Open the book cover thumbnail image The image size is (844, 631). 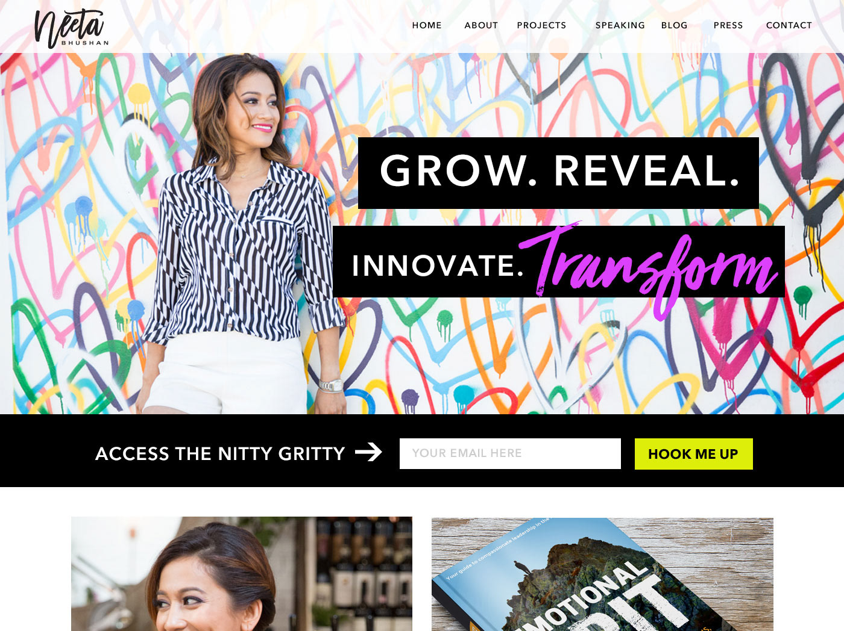coord(602,574)
